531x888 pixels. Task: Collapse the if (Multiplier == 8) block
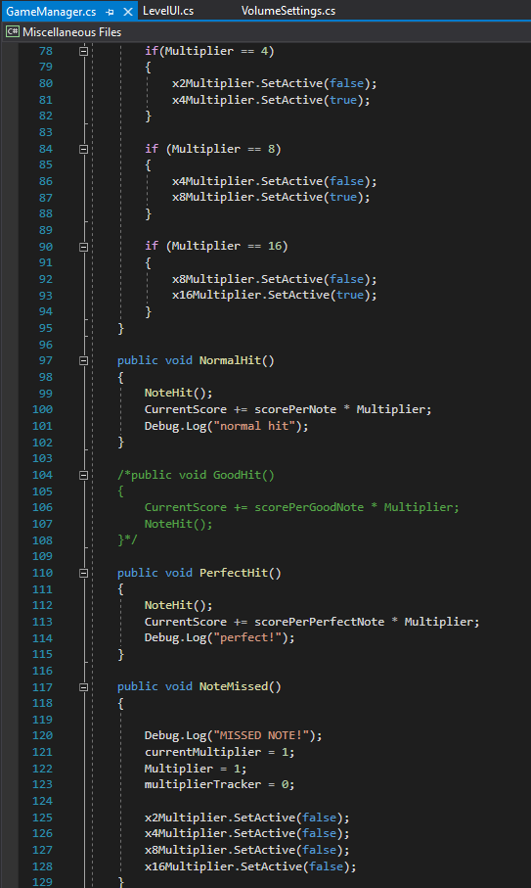tap(84, 149)
